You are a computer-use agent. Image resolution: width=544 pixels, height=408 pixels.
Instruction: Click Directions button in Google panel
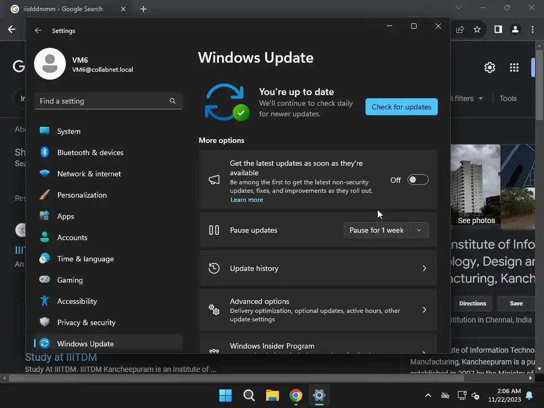tap(472, 303)
